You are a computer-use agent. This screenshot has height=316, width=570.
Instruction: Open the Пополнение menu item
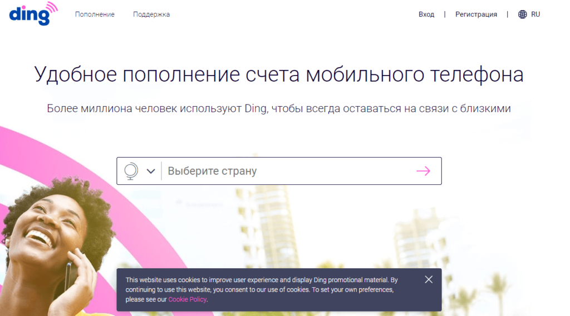point(95,14)
